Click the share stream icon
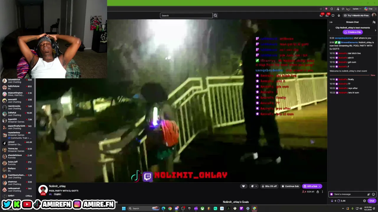 (318, 192)
